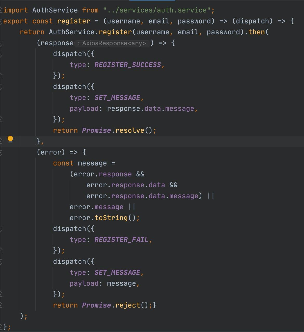Click the ": AxiosResponse<any>" inlay hint
This screenshot has height=332, width=304.
tap(112, 43)
